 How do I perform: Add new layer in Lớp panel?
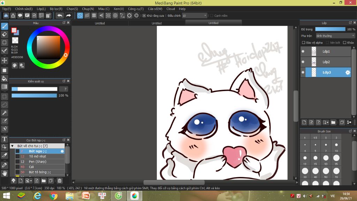[304, 122]
